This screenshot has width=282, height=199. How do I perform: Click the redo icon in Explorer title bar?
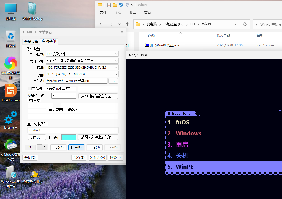(x=127, y=5)
